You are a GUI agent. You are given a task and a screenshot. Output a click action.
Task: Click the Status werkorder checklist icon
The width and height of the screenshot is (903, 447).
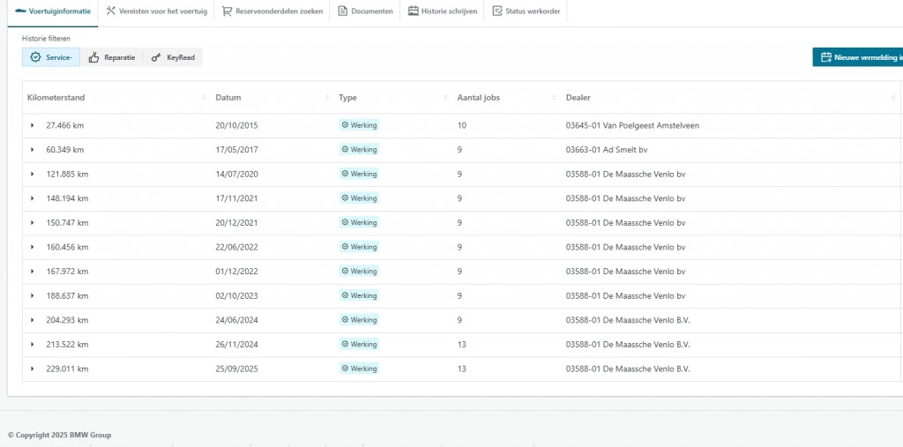pyautogui.click(x=497, y=11)
